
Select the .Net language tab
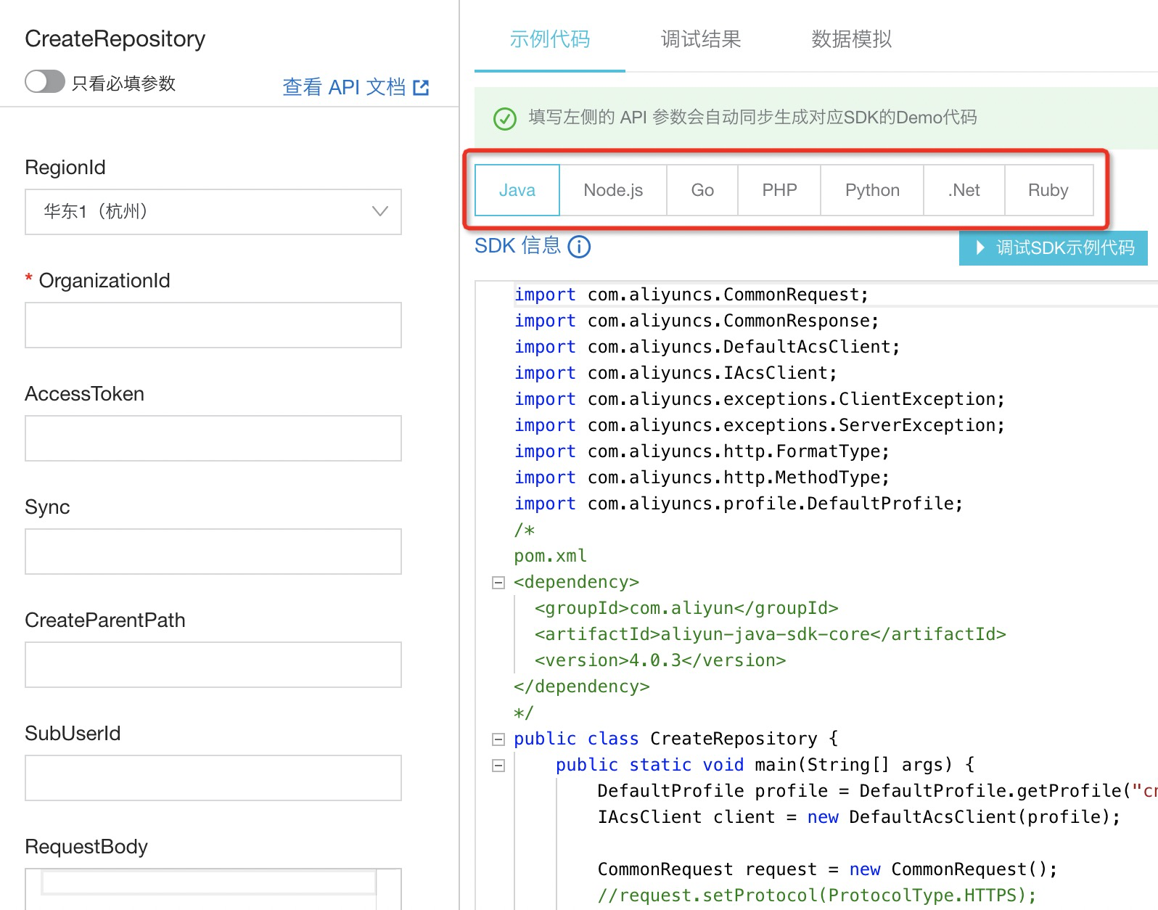(x=964, y=190)
